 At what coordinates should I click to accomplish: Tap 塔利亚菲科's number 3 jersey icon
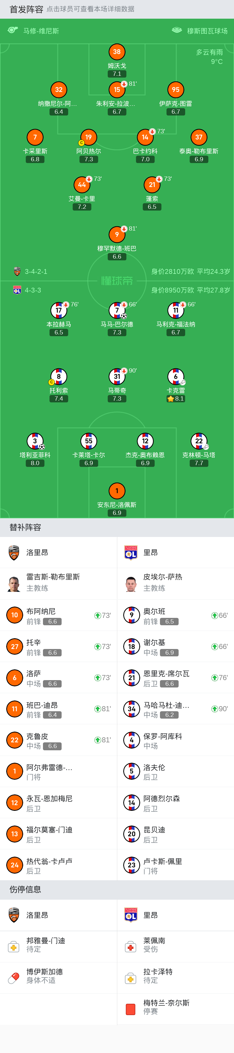coord(35,441)
